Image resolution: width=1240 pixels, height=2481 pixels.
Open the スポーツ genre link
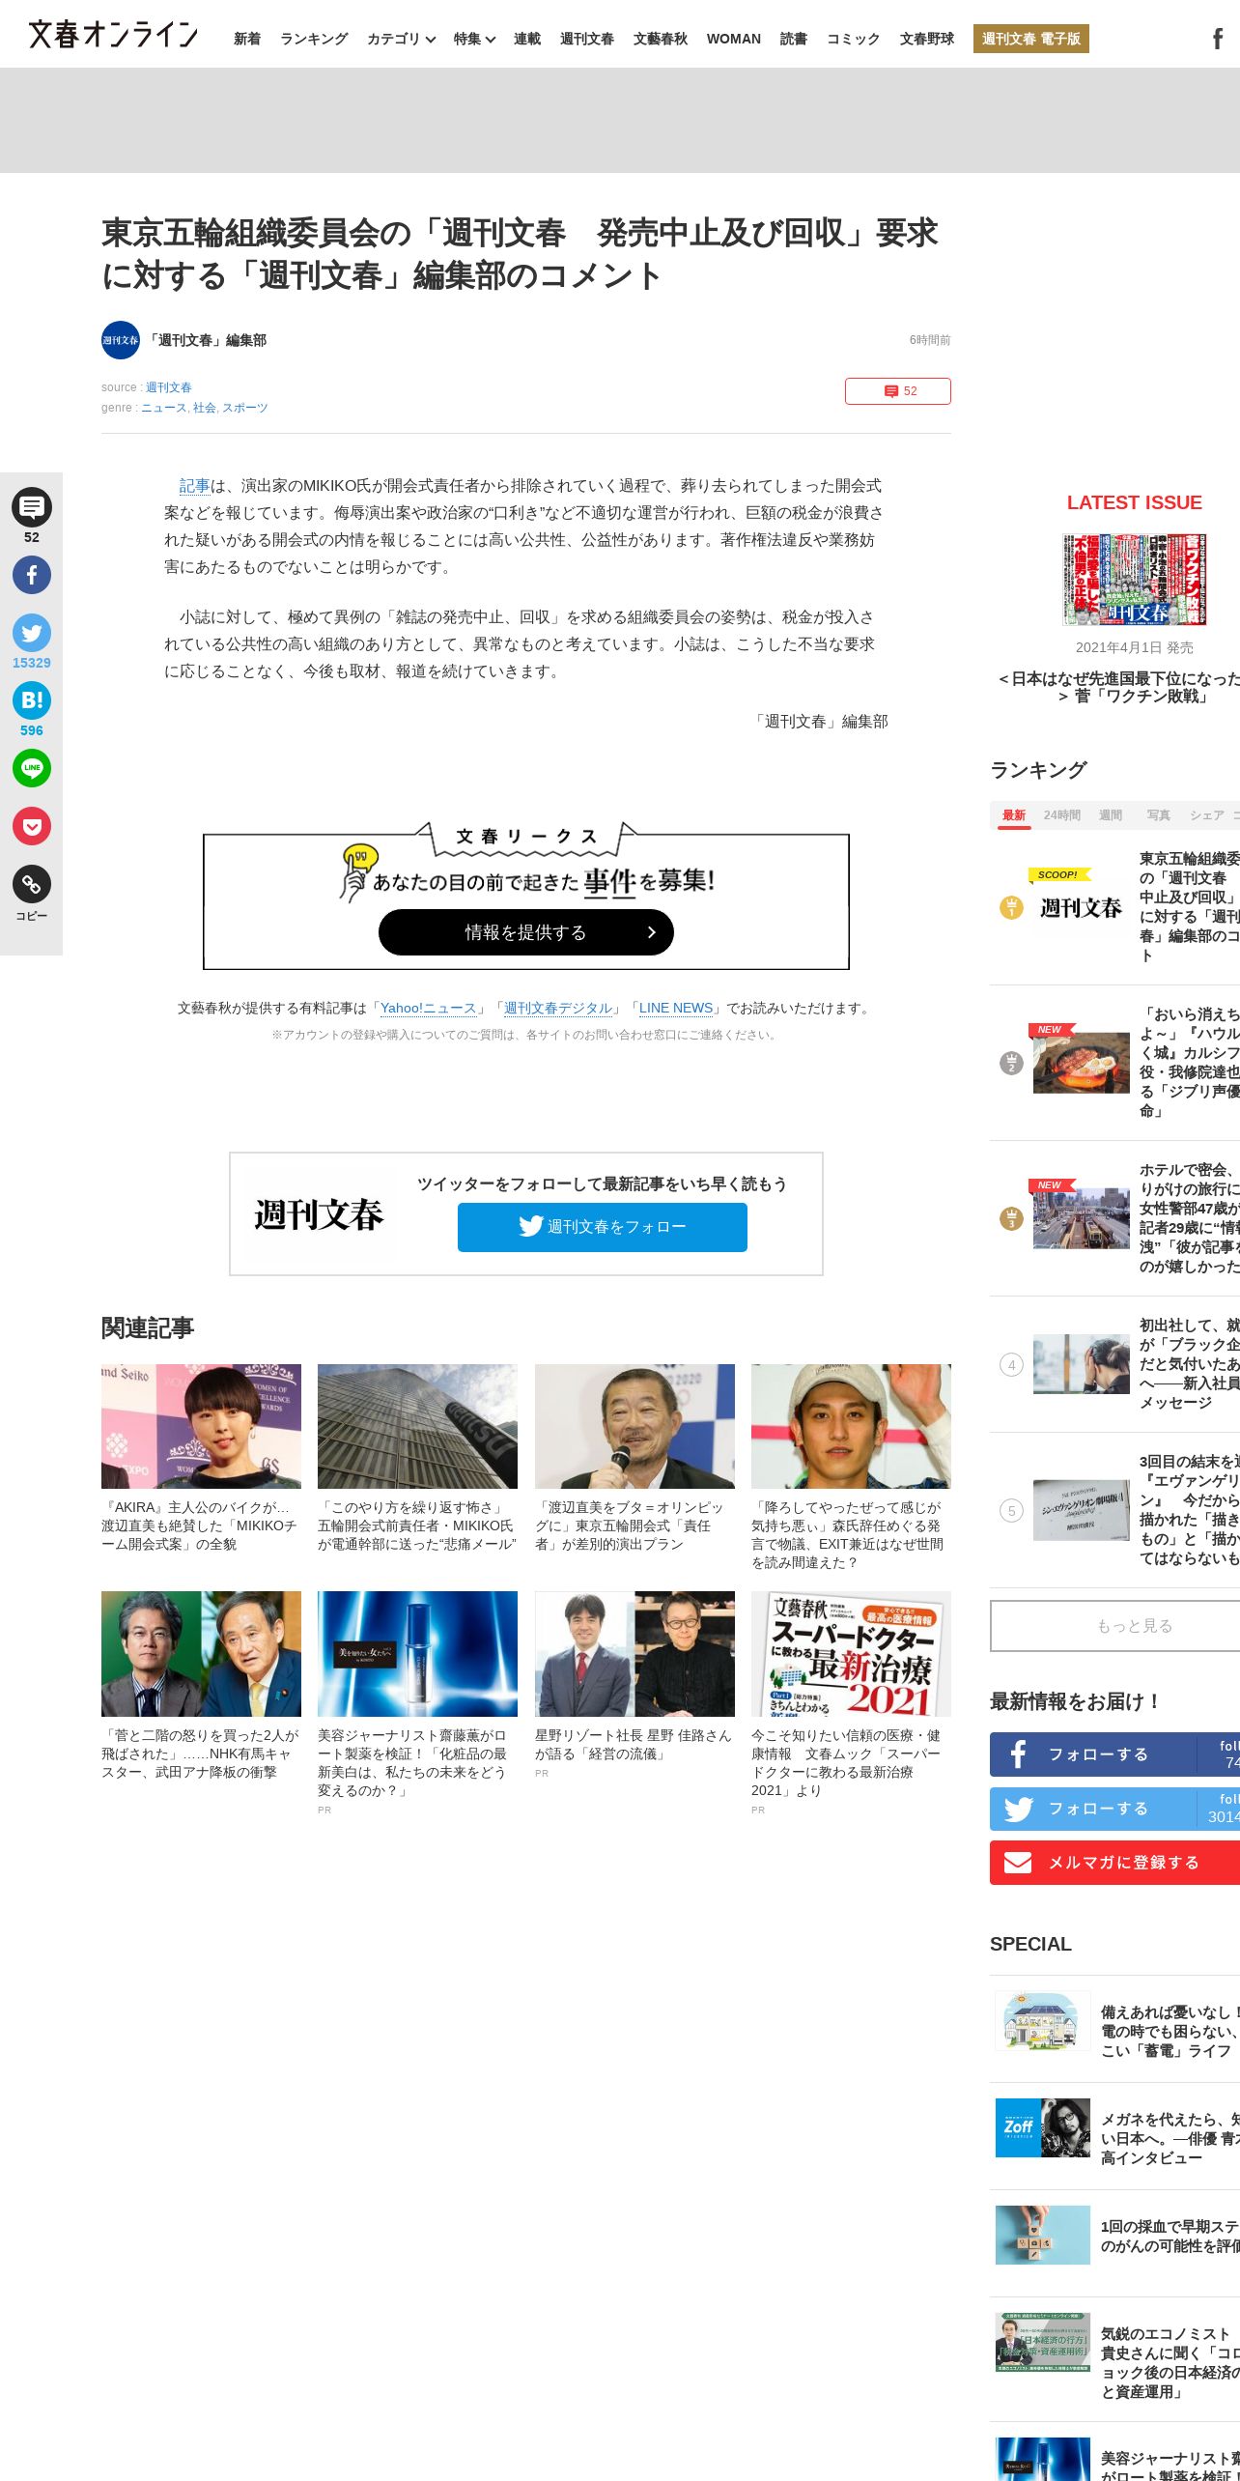click(x=245, y=408)
